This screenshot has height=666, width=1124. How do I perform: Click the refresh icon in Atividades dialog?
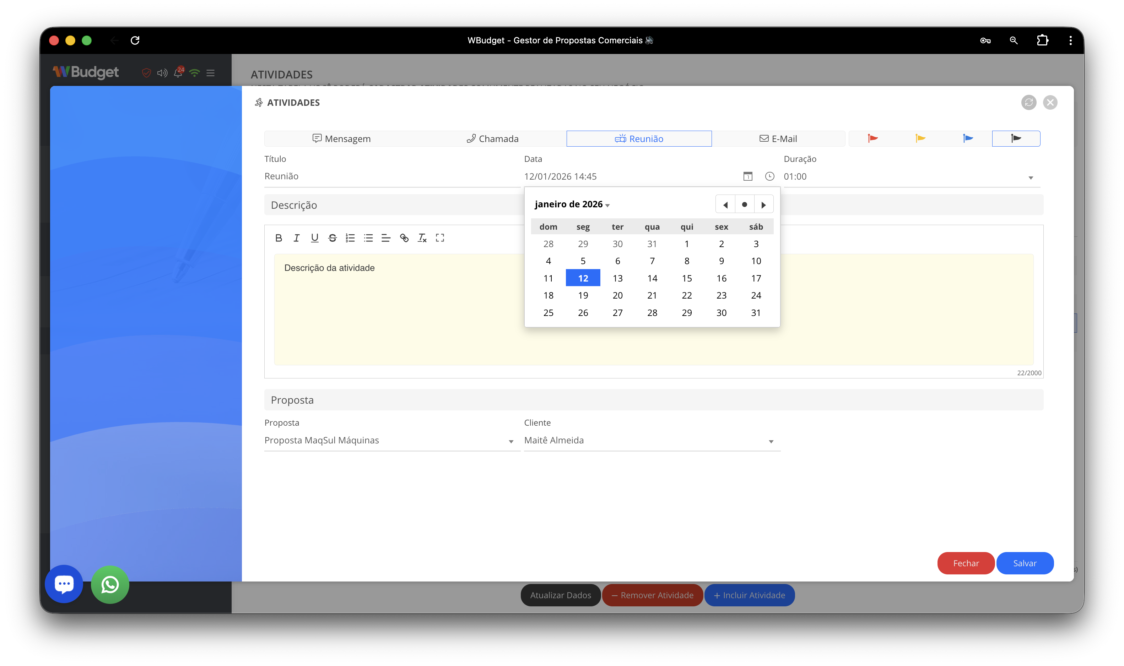1028,102
